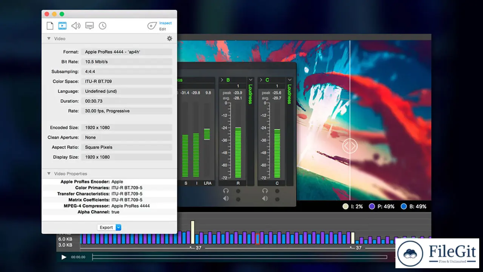Click the playback scrubber track

(240, 257)
